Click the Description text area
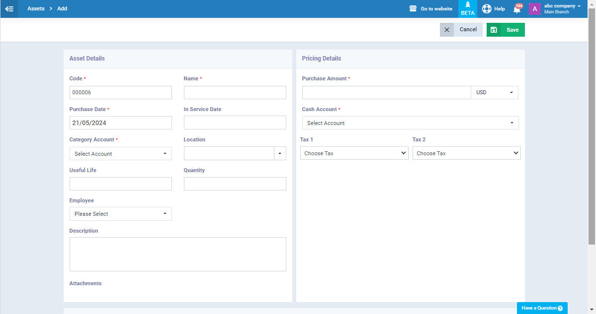The image size is (596, 314). 178,254
